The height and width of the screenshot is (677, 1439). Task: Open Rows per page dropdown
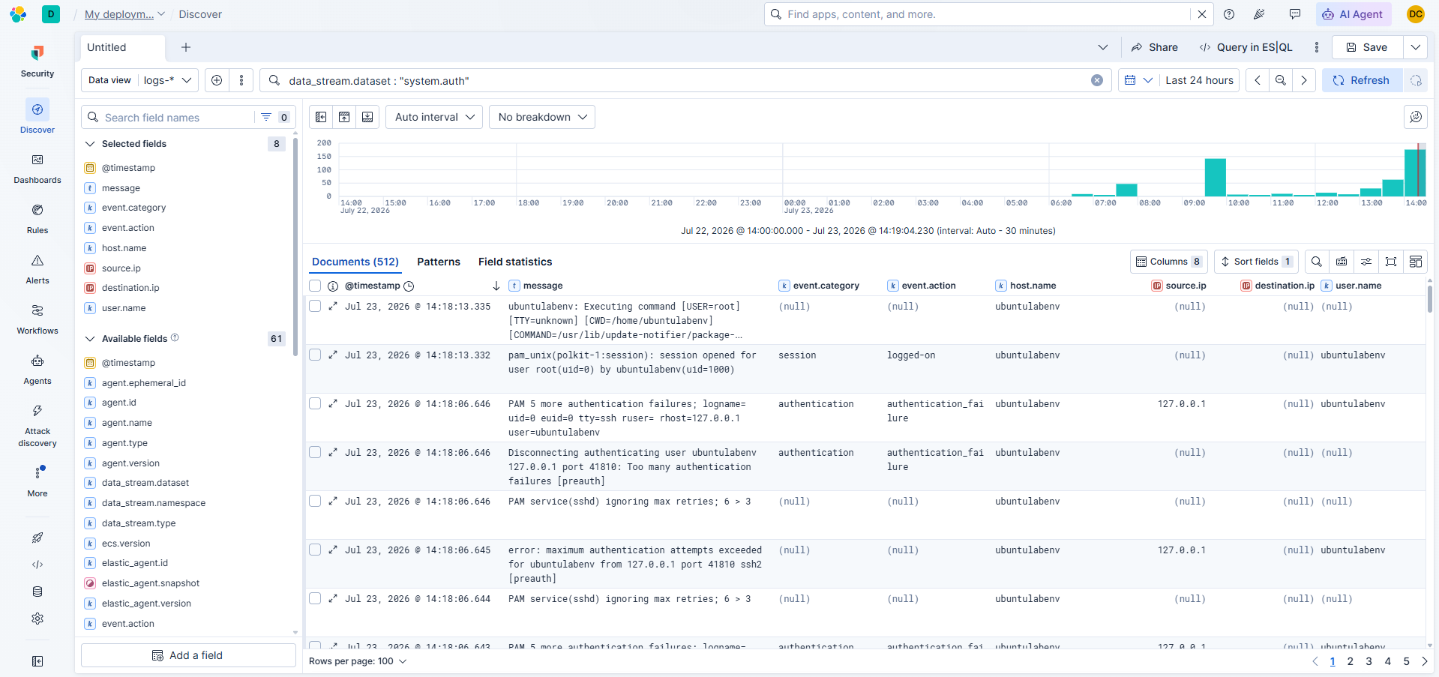pos(358,661)
